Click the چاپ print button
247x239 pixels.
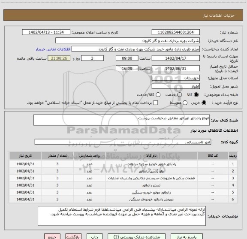(x=94, y=237)
